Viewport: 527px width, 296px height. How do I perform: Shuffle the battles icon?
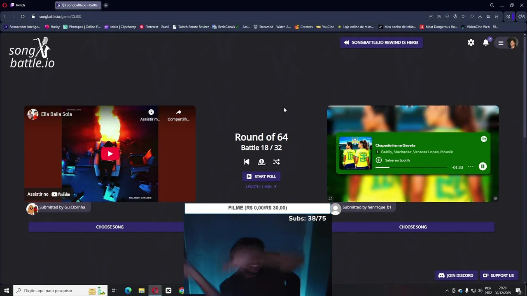[x=276, y=162]
